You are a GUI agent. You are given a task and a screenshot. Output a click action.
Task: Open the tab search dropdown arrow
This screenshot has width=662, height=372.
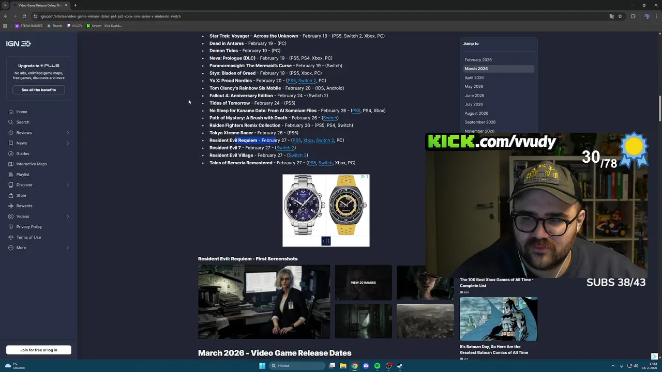[x=5, y=5]
